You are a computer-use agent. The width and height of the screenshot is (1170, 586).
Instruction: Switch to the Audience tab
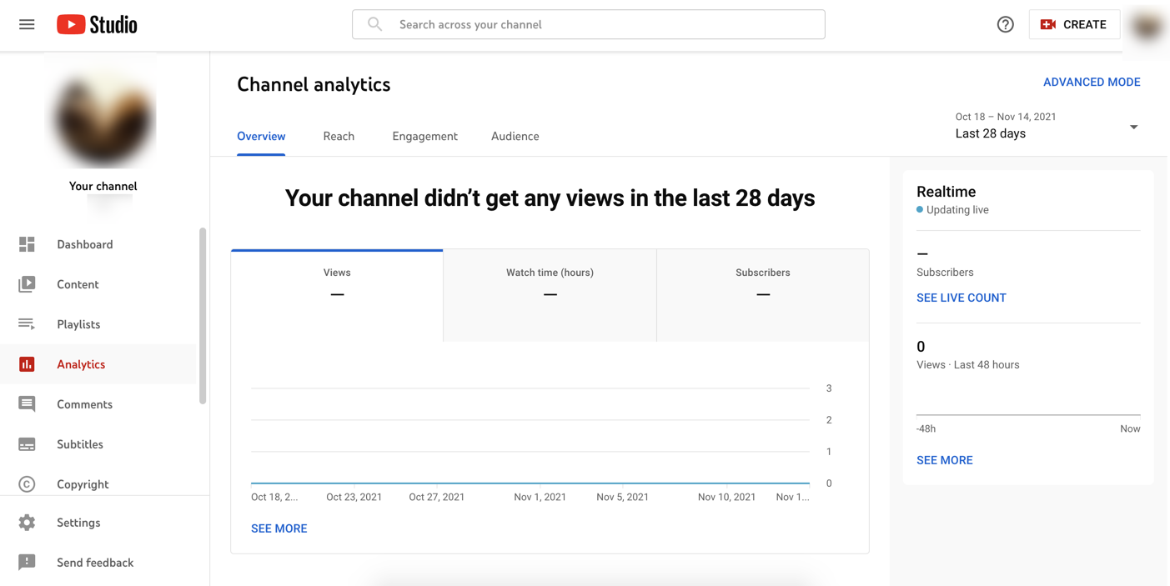pyautogui.click(x=515, y=136)
